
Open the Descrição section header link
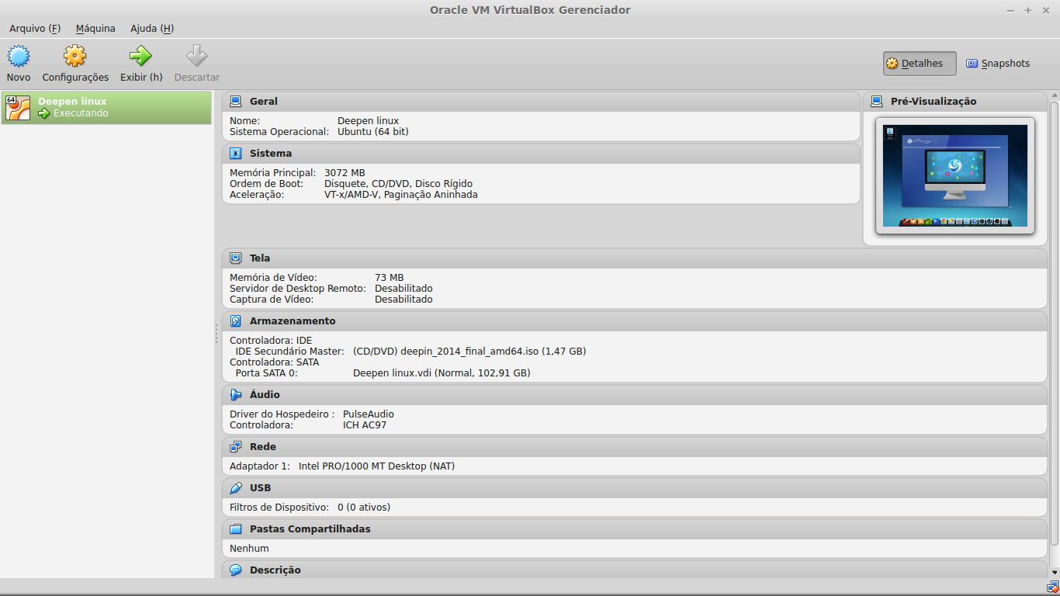(x=275, y=570)
